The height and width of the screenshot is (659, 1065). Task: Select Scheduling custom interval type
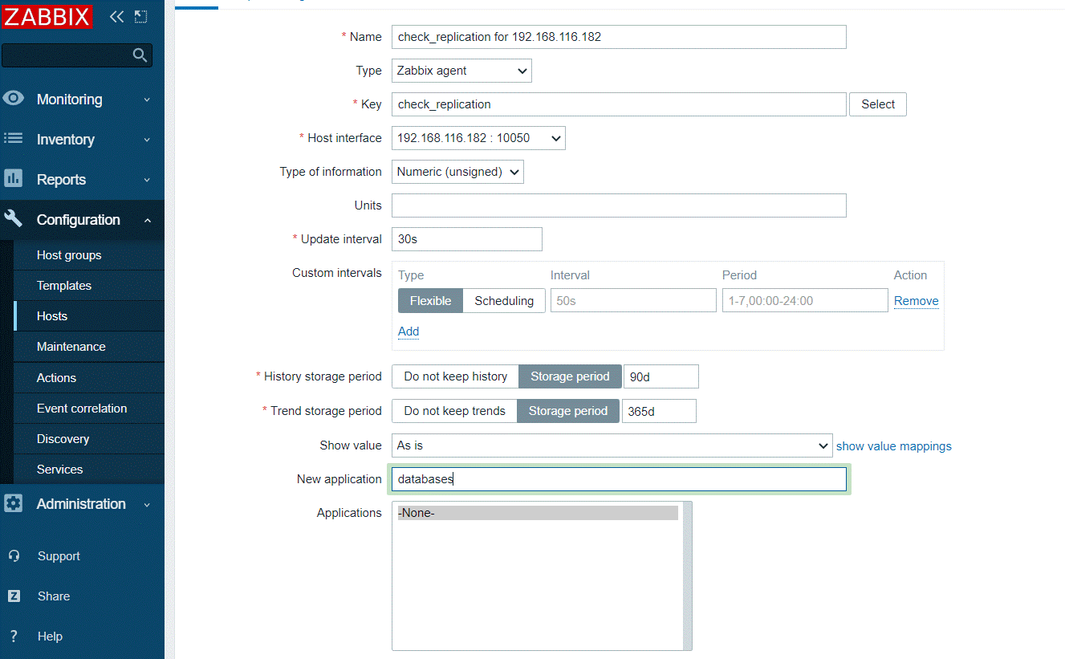tap(504, 301)
